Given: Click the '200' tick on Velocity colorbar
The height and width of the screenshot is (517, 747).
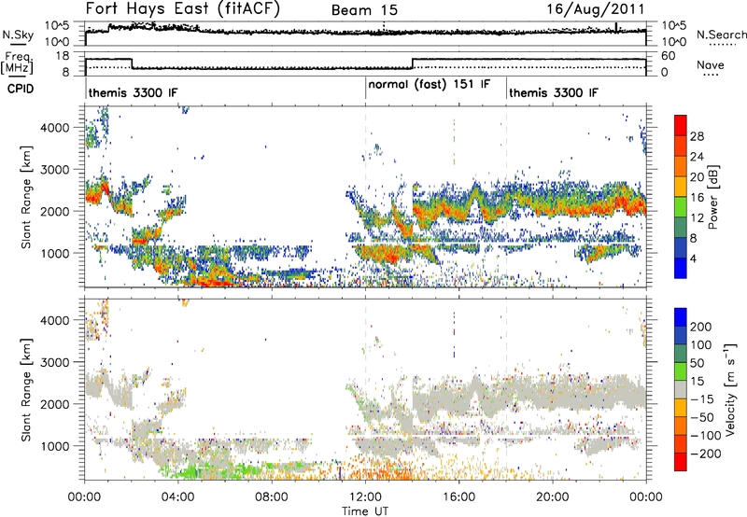Looking at the screenshot, I should pos(701,327).
